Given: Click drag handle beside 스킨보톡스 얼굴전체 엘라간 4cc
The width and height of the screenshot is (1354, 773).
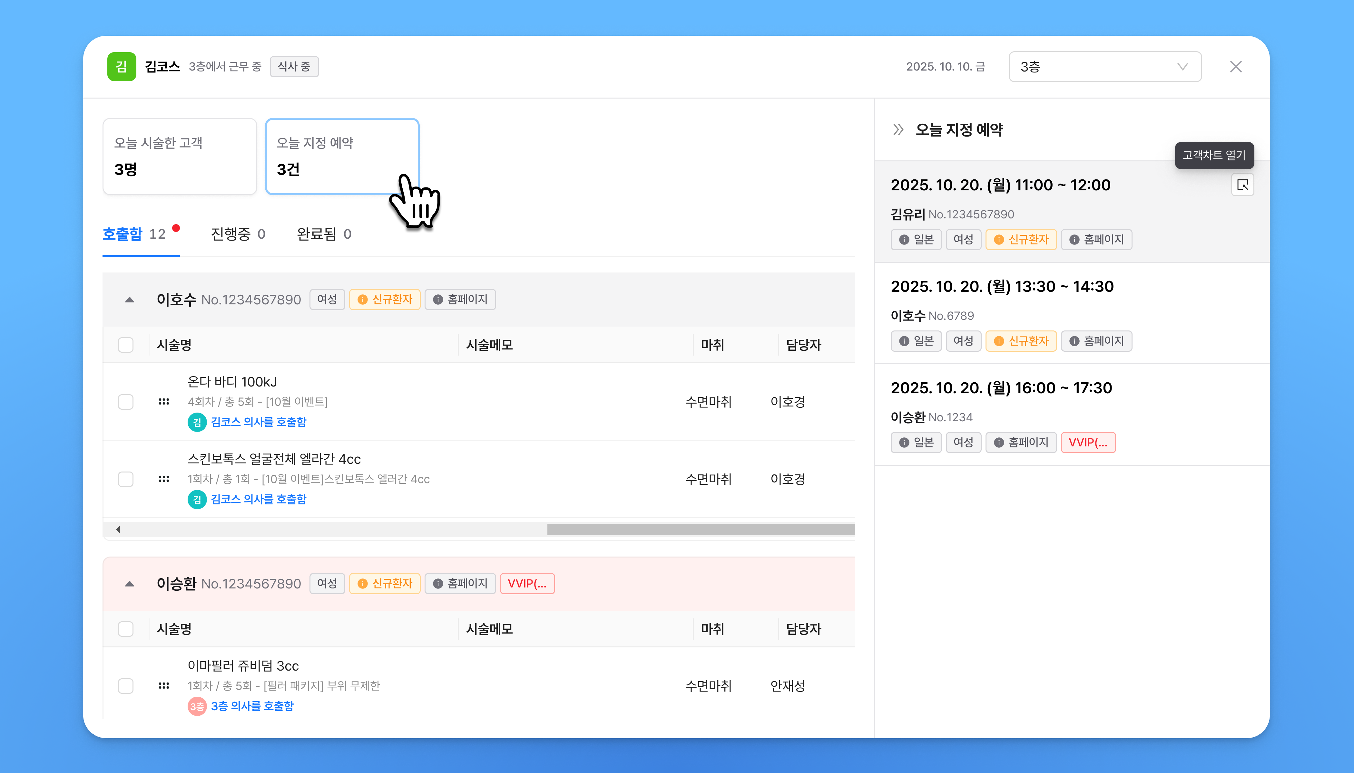Looking at the screenshot, I should [164, 479].
